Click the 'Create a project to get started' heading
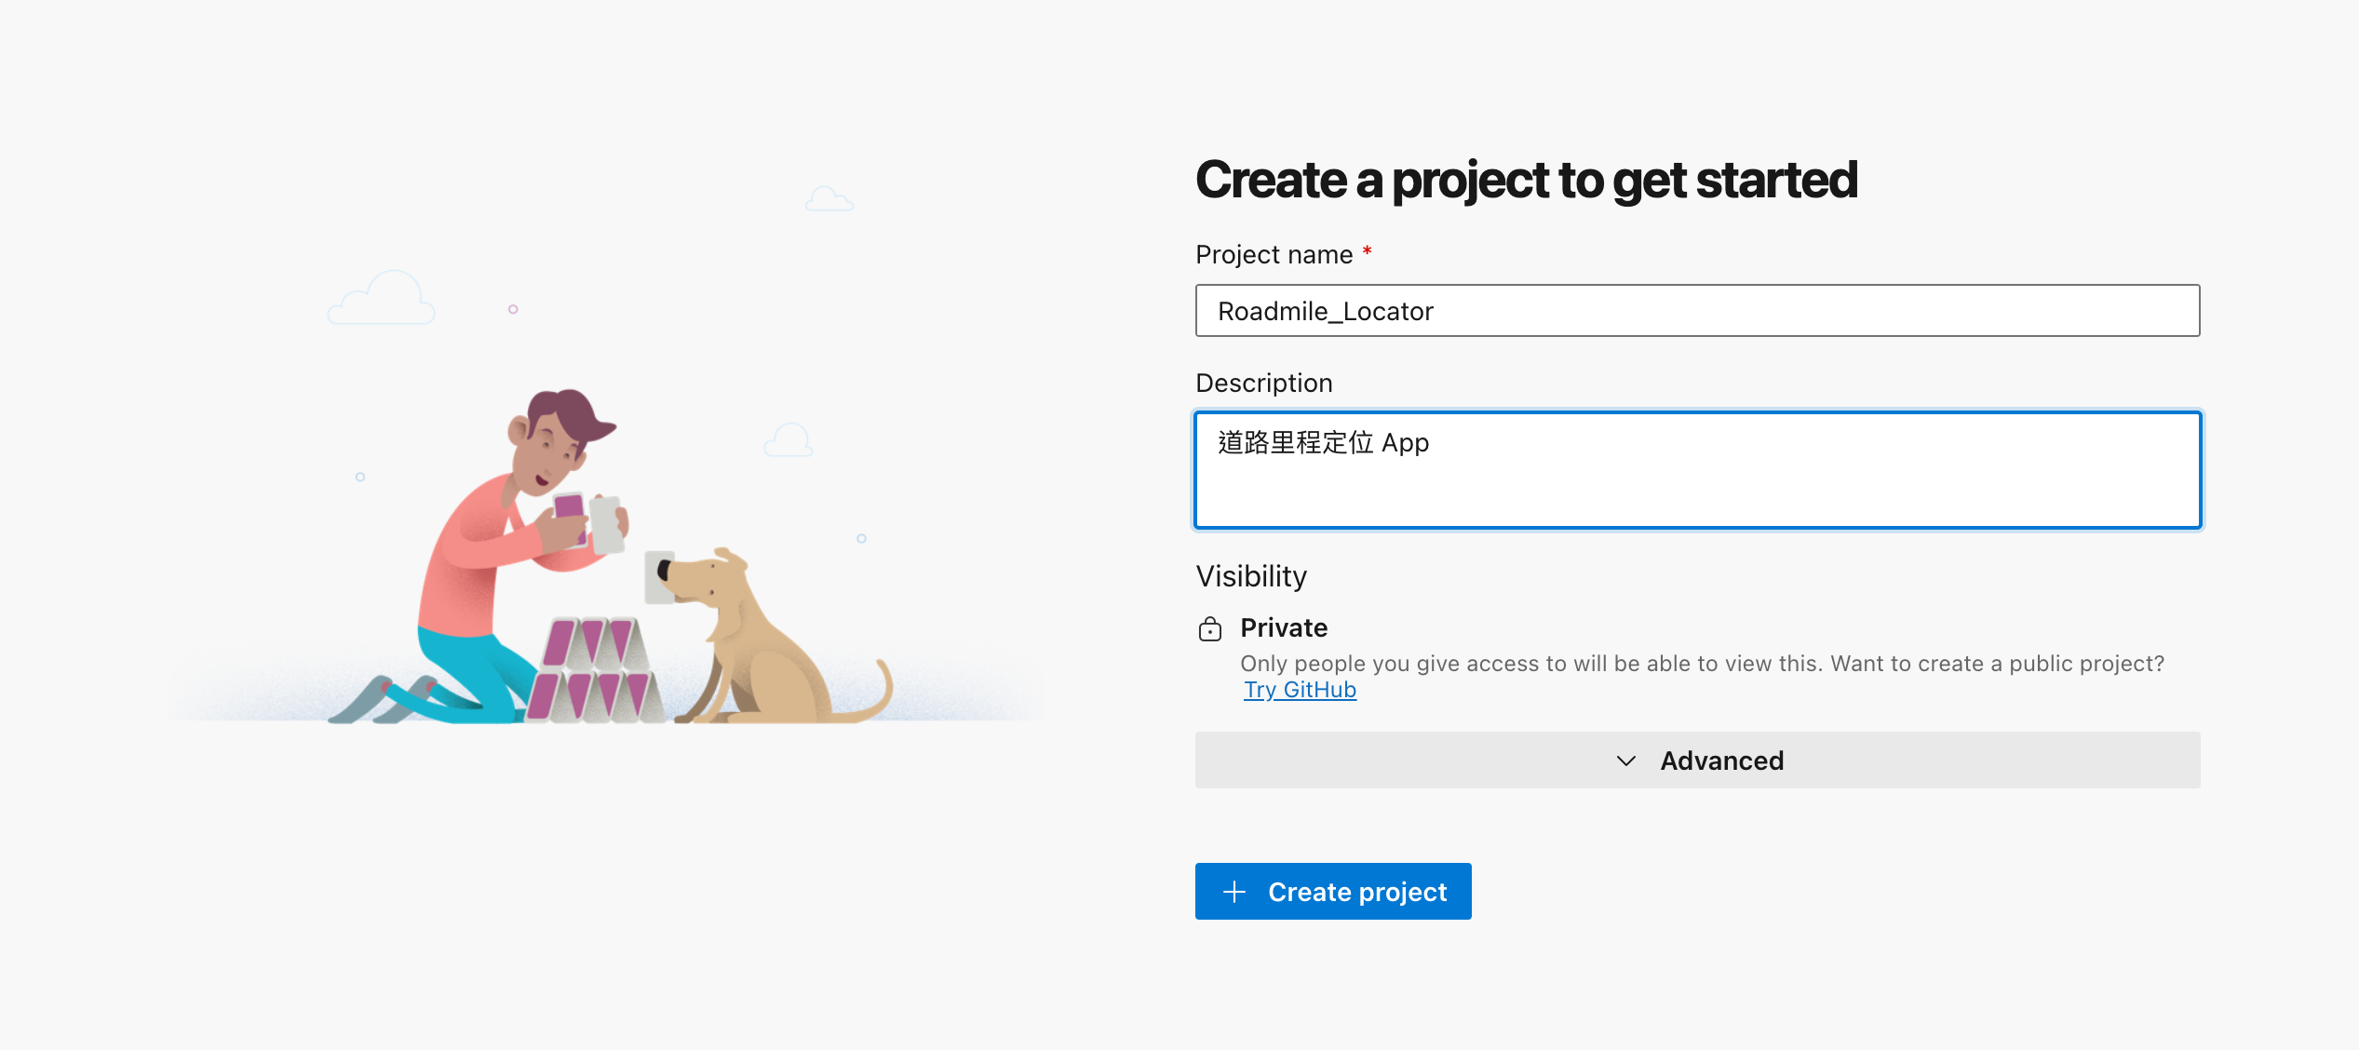 [1526, 180]
